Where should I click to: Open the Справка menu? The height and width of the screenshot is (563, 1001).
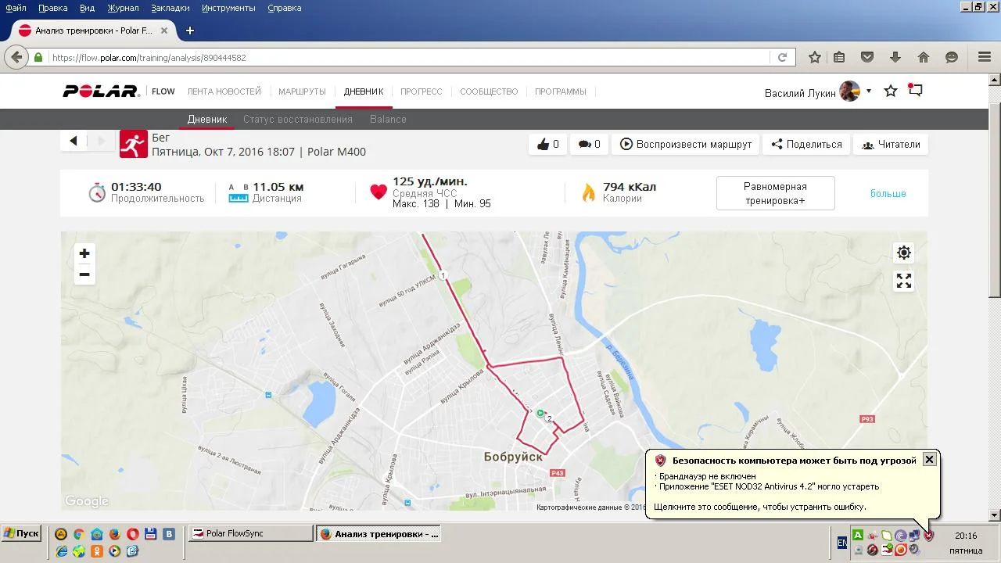click(x=285, y=8)
